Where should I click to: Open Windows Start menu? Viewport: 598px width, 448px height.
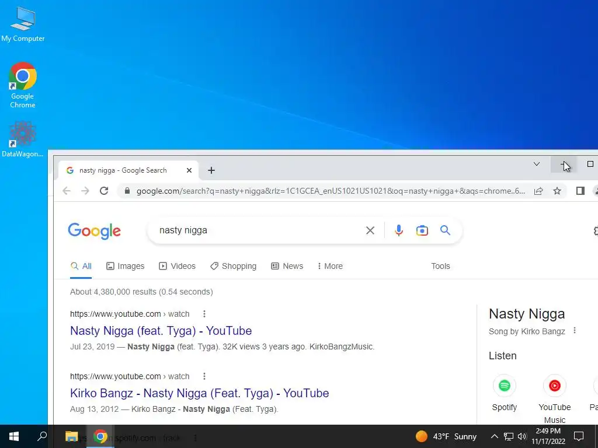click(14, 436)
